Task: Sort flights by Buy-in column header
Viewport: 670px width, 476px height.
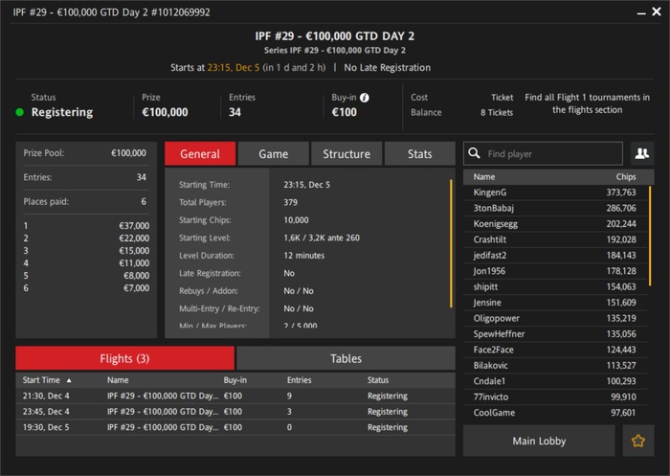Action: (x=235, y=380)
